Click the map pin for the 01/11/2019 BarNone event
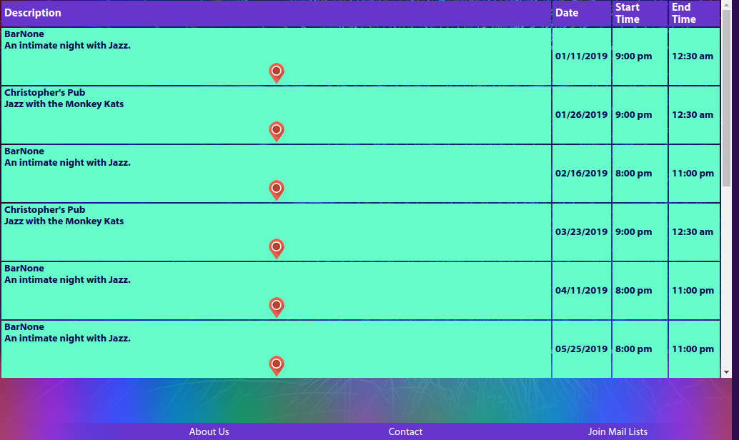 [x=277, y=72]
